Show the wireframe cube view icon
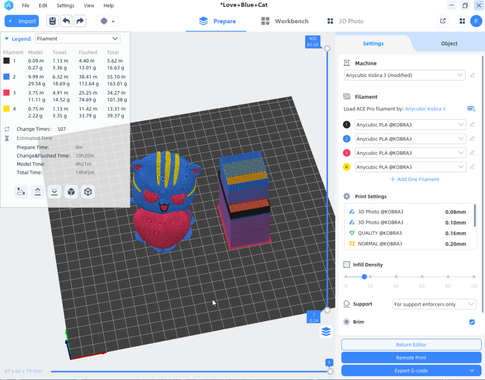485x380 pixels. [x=88, y=192]
